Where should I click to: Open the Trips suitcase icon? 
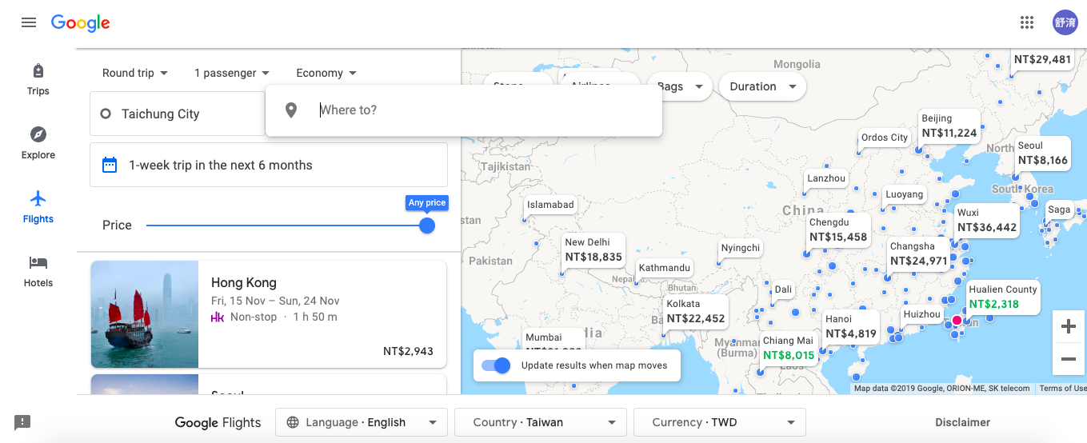click(x=38, y=72)
